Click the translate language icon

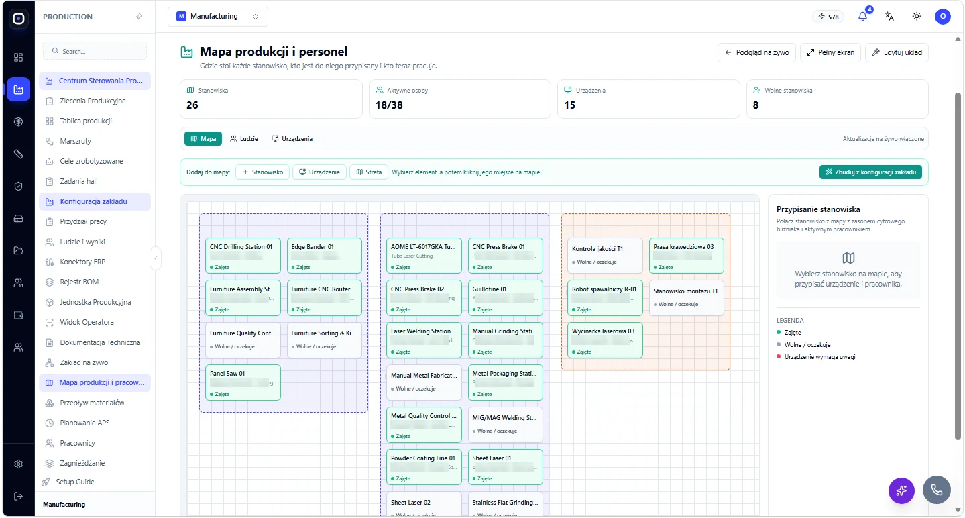pos(890,17)
